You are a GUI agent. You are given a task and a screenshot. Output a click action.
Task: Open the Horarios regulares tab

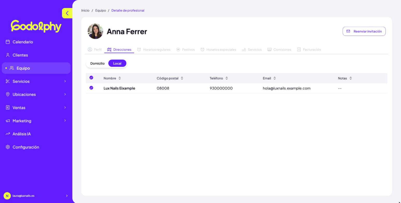pos(154,49)
